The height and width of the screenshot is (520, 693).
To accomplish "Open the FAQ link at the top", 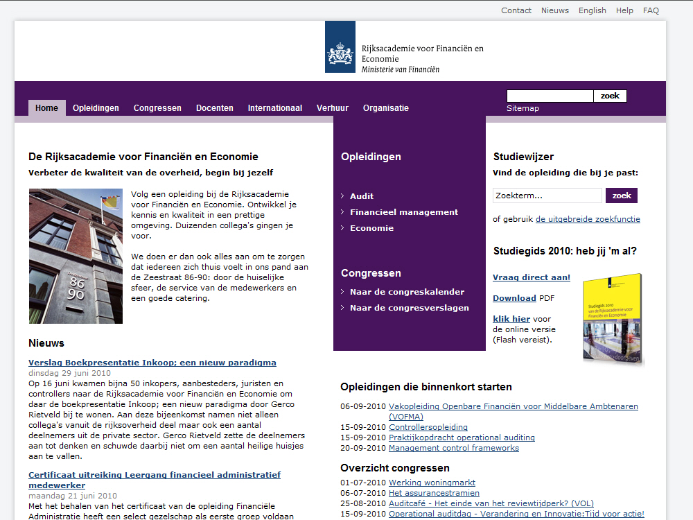I will click(651, 10).
